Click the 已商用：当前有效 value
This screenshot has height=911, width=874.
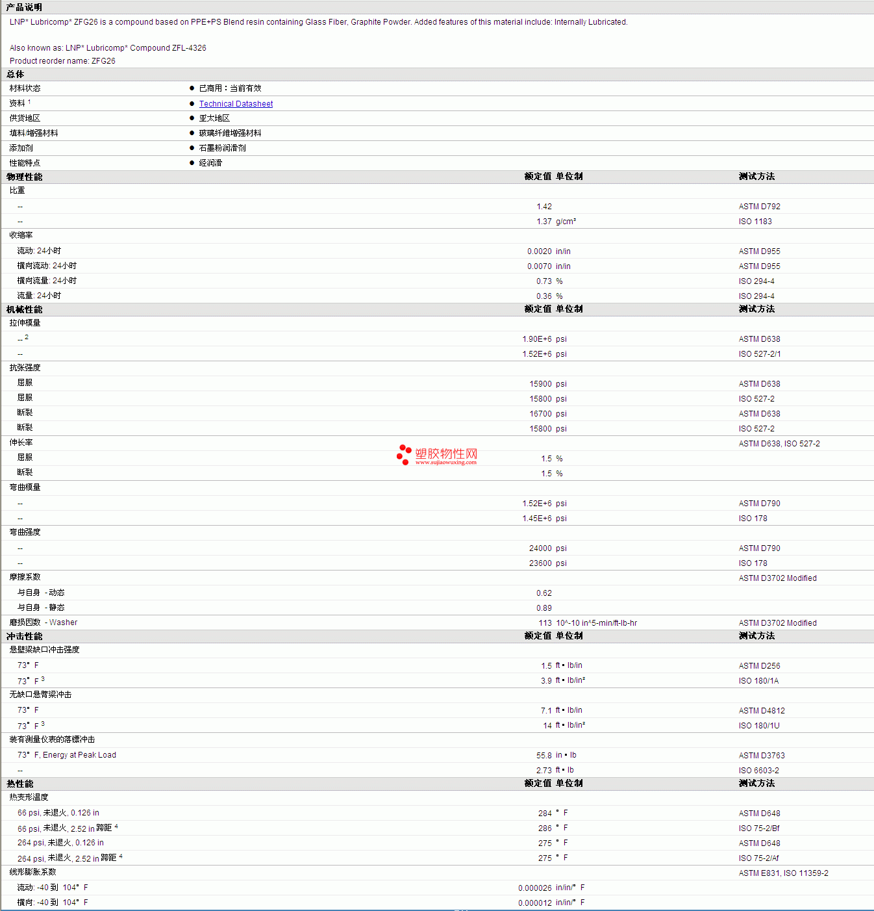pyautogui.click(x=230, y=88)
